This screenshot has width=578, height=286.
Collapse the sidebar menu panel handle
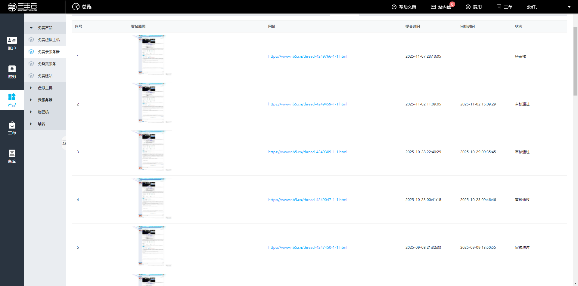pos(64,143)
